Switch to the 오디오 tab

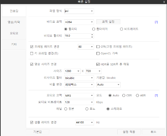tap(14, 33)
